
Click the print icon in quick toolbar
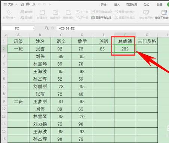[x=28, y=4]
